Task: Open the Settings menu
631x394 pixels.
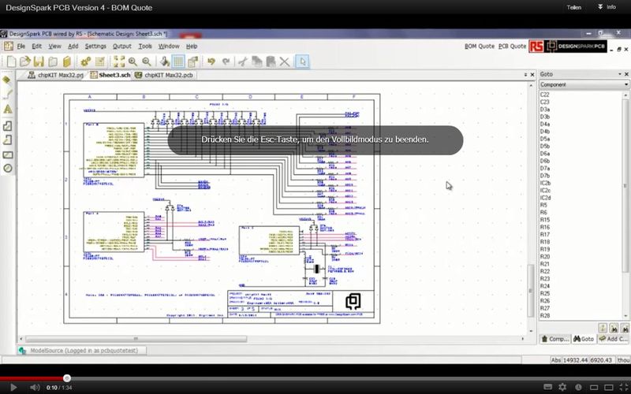Action: click(95, 46)
